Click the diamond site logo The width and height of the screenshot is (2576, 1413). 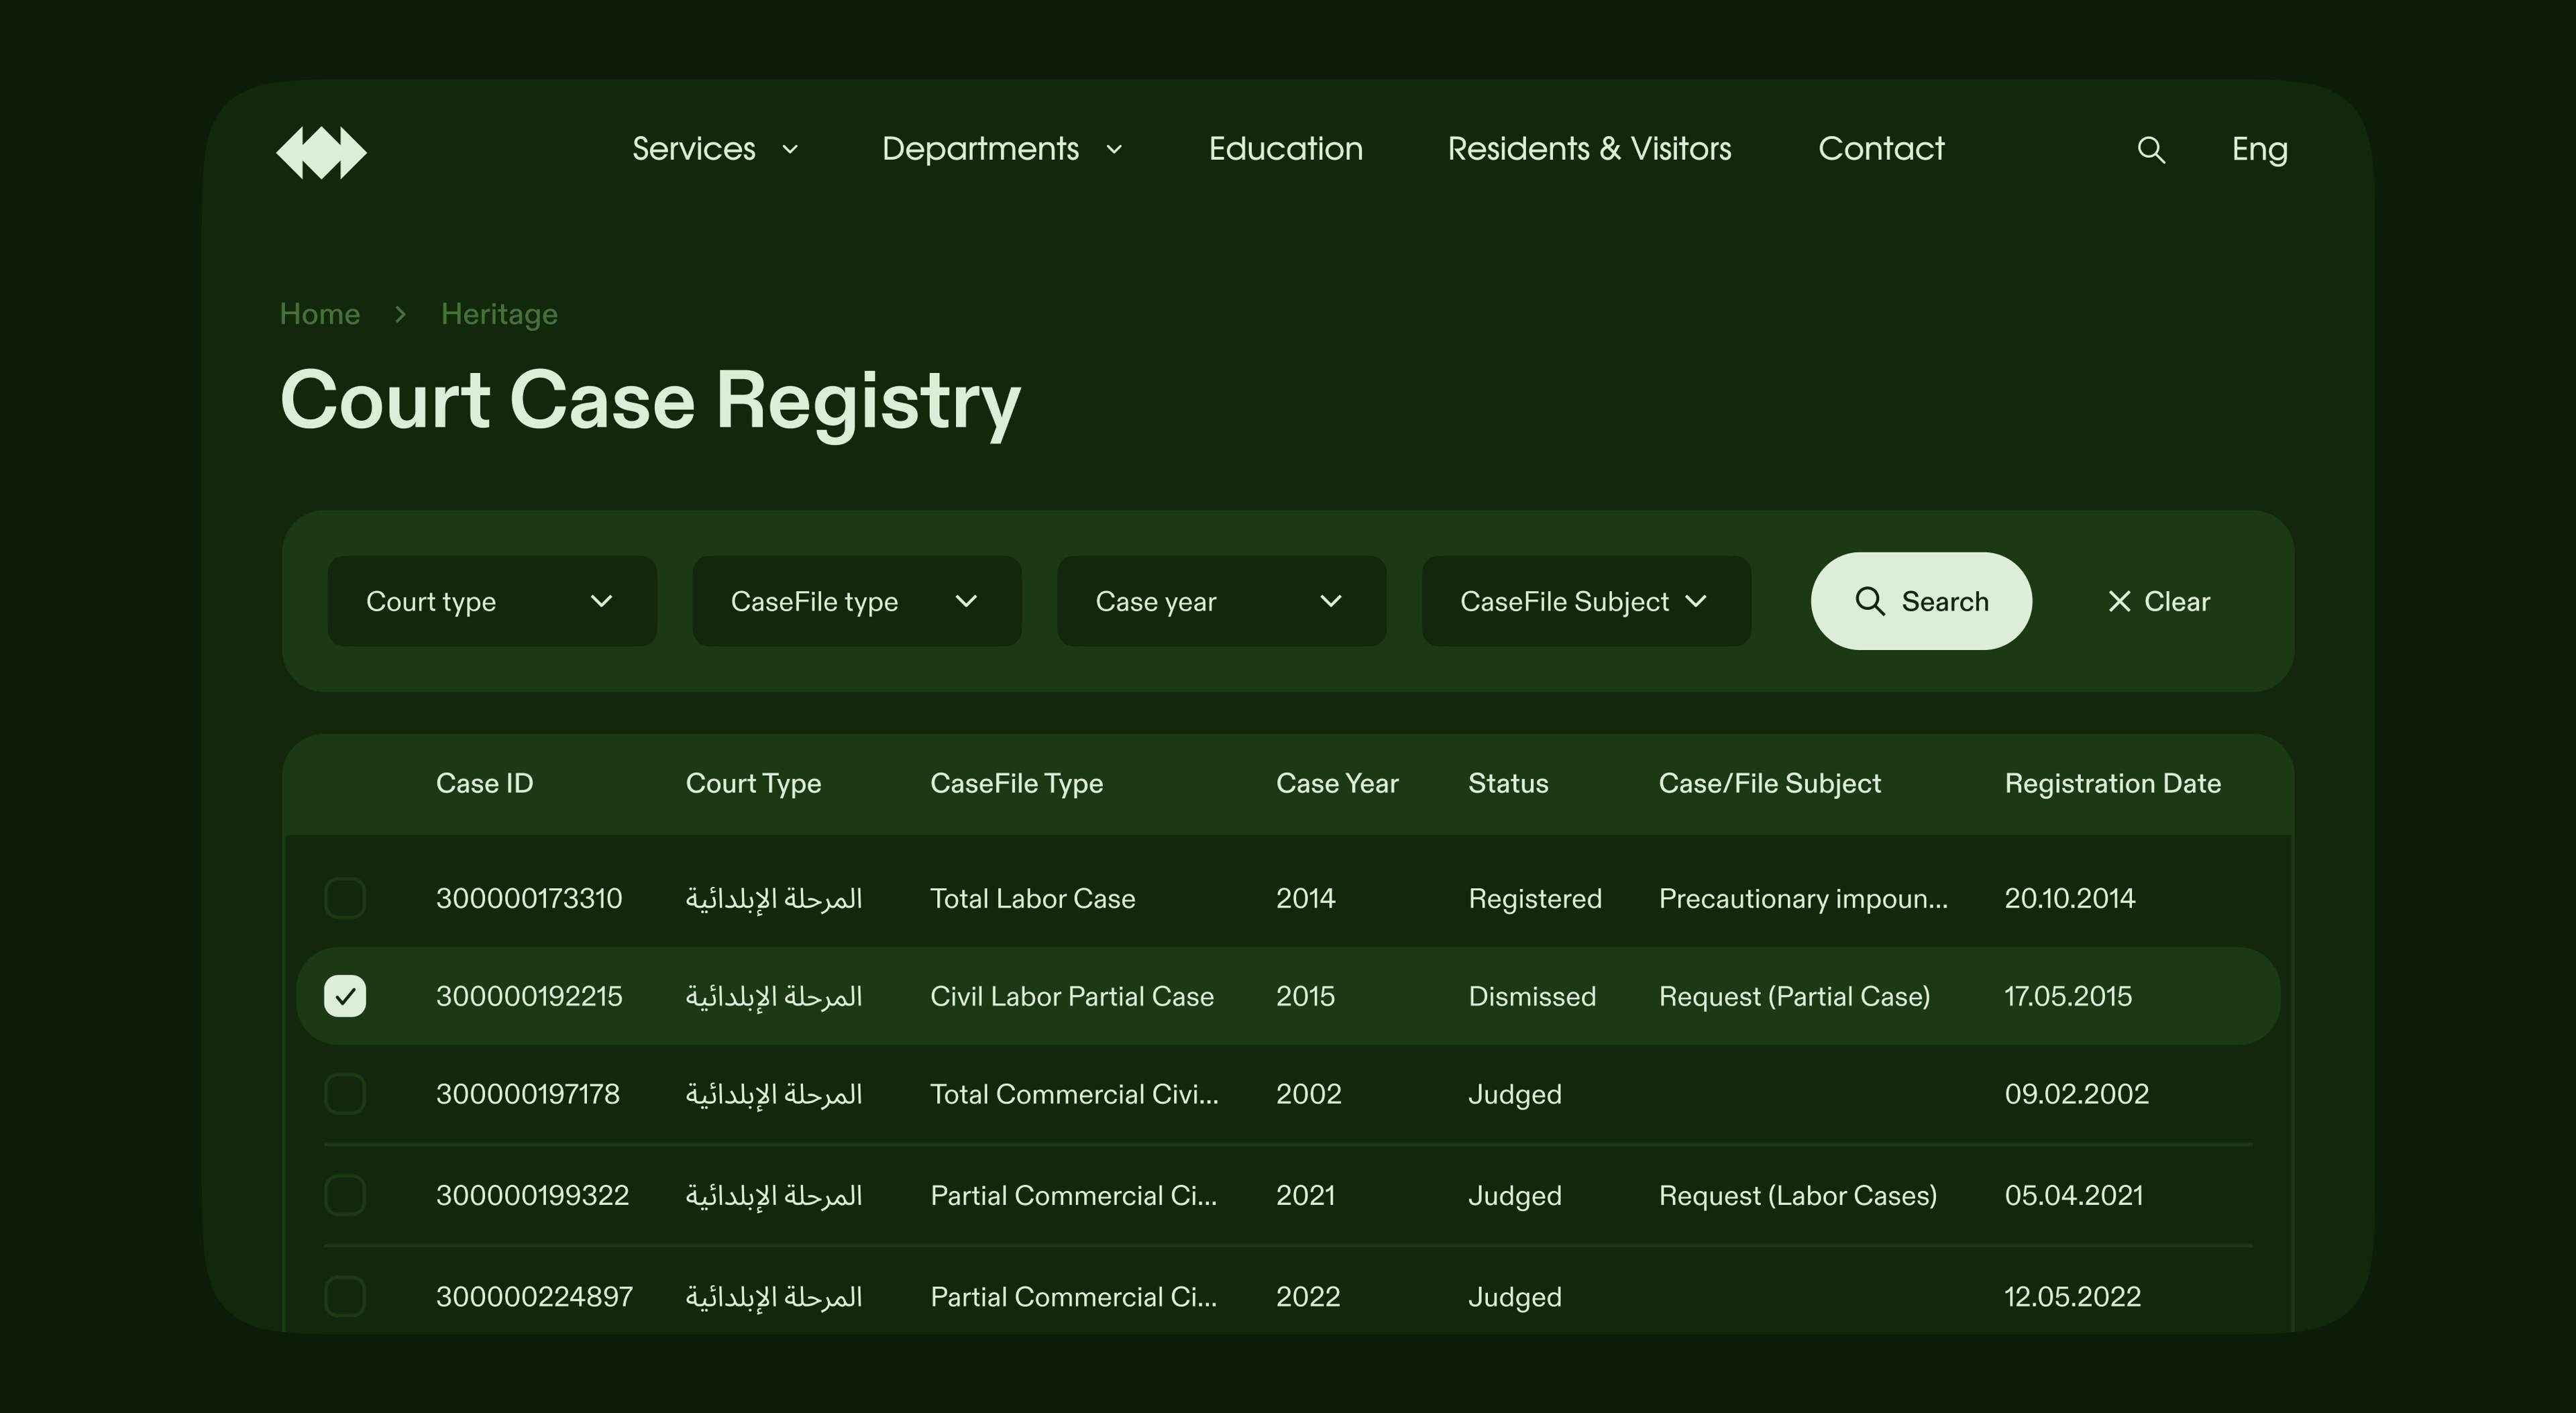tap(321, 152)
